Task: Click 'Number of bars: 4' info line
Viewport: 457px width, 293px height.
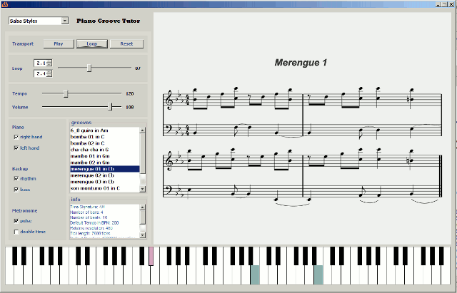Action: click(x=85, y=212)
